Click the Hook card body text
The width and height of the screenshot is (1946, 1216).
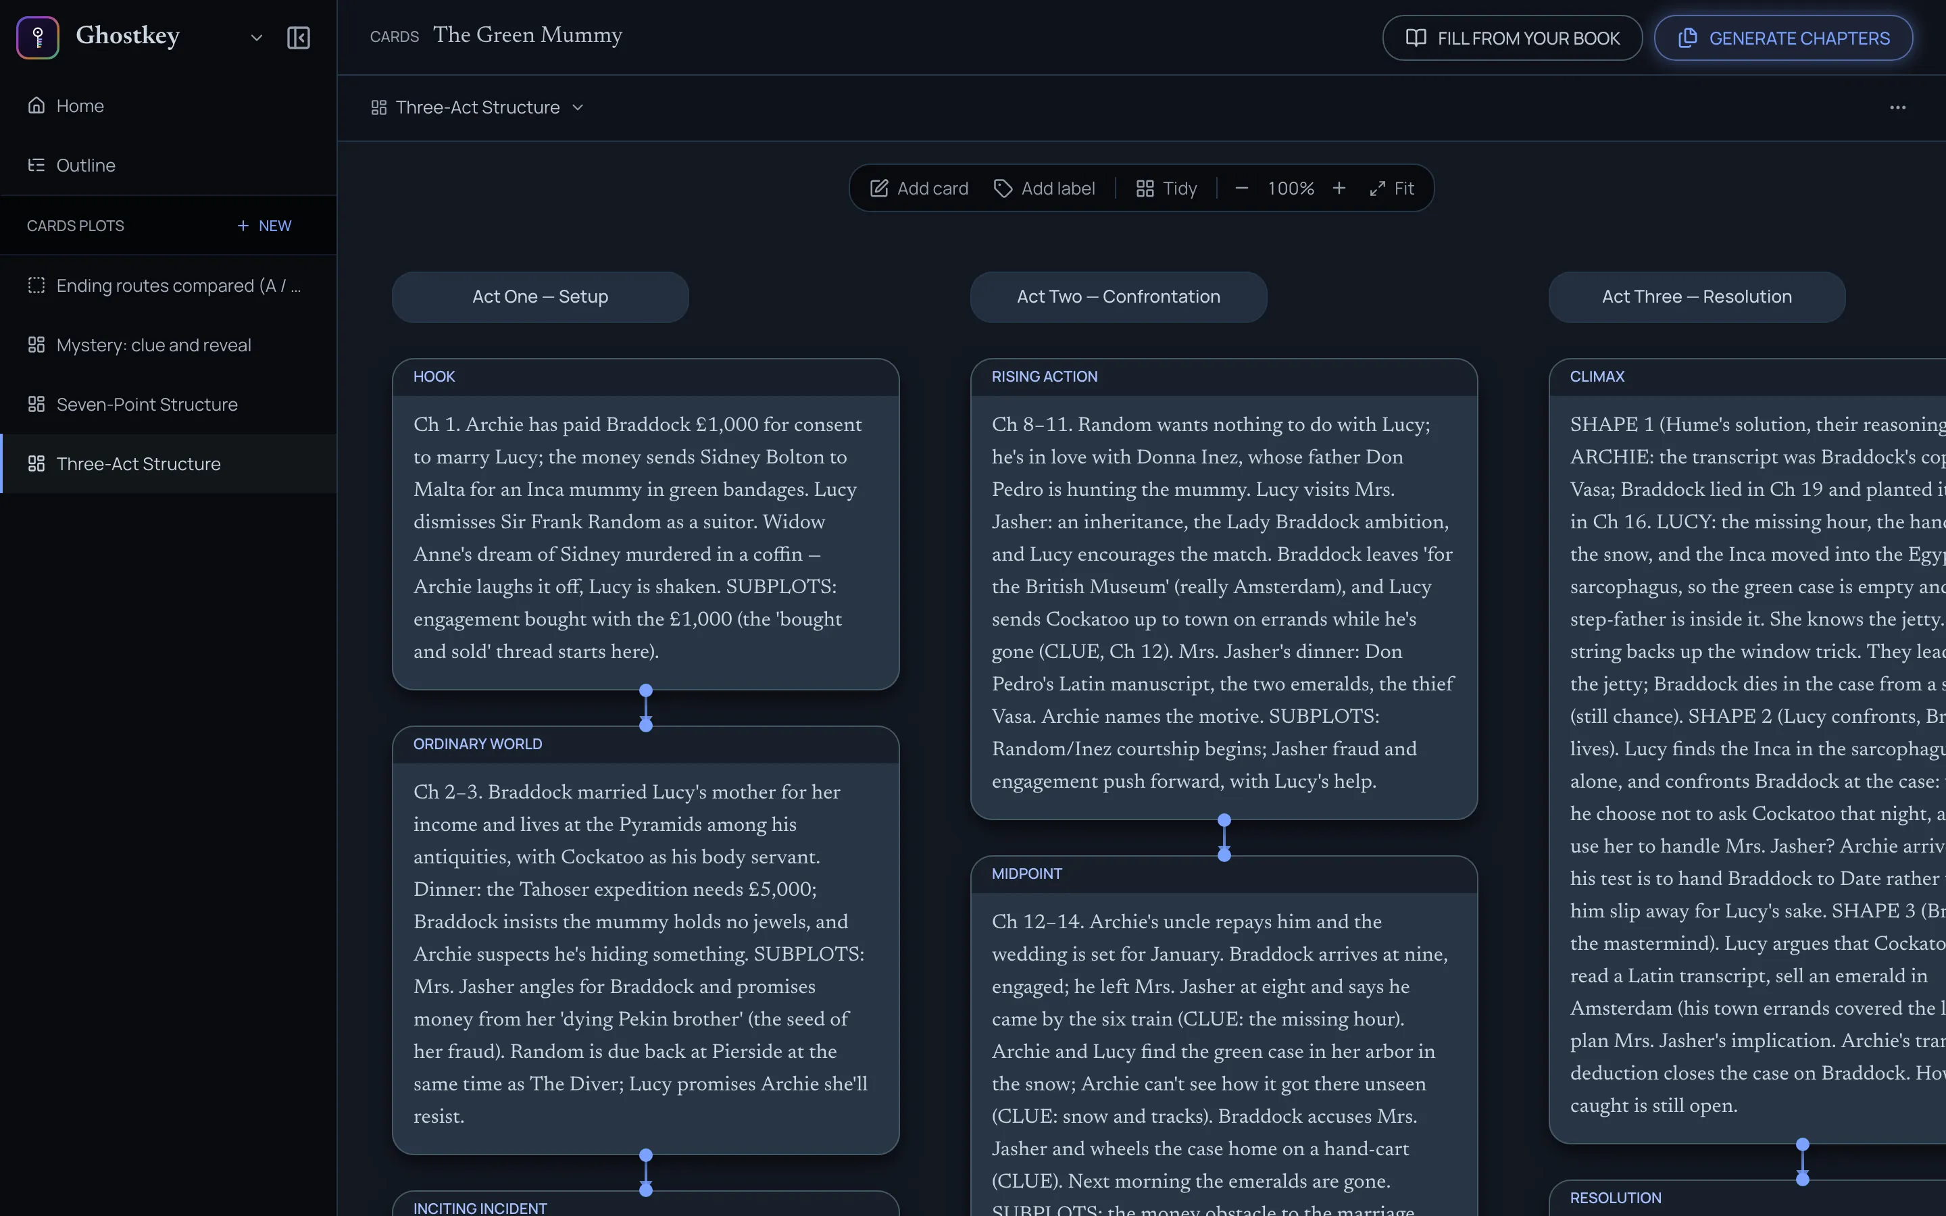tap(639, 538)
